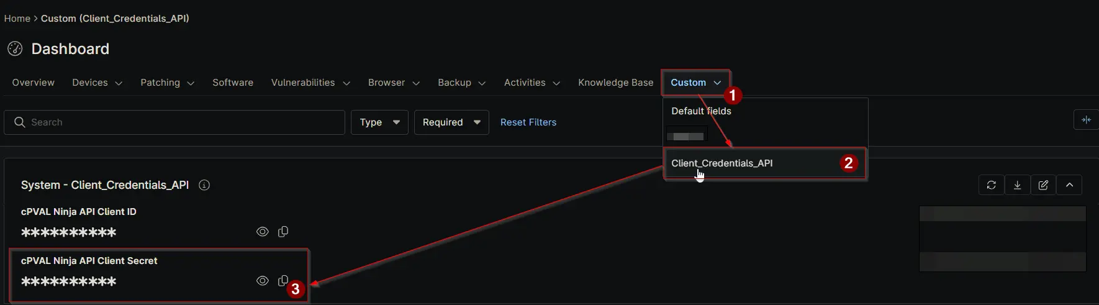Image resolution: width=1099 pixels, height=305 pixels.
Task: Click the edit pencil icon in section header
Action: [1044, 185]
